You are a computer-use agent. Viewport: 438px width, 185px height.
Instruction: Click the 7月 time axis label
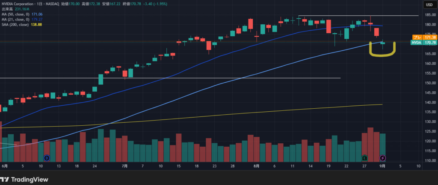pos(124,166)
